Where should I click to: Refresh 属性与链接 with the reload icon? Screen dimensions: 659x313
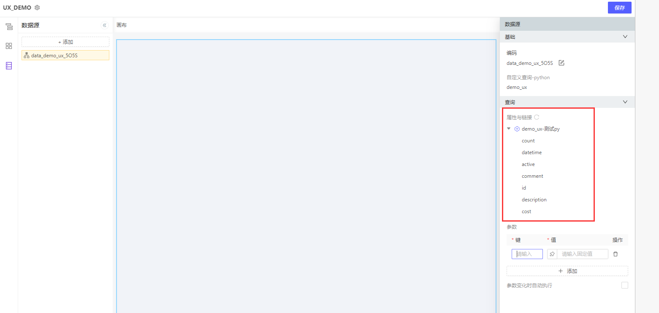[x=537, y=117]
